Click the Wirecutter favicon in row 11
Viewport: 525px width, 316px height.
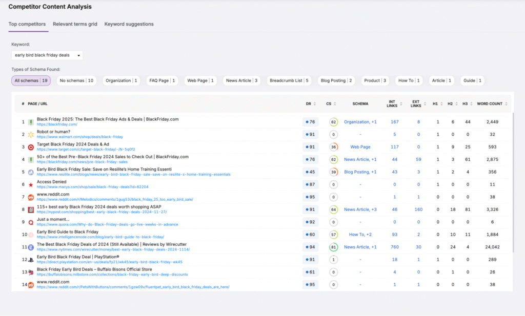pos(31,247)
